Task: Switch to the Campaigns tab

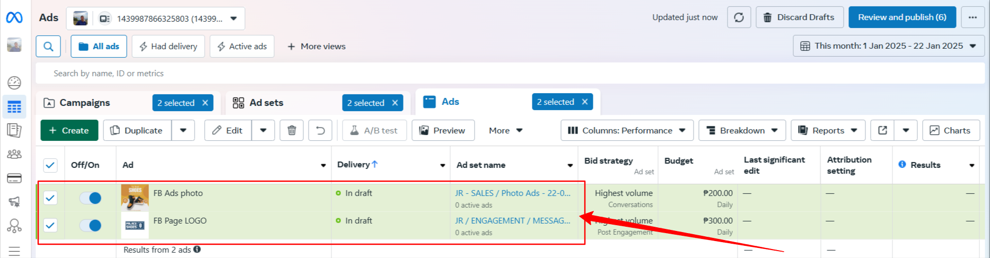Action: tap(85, 103)
